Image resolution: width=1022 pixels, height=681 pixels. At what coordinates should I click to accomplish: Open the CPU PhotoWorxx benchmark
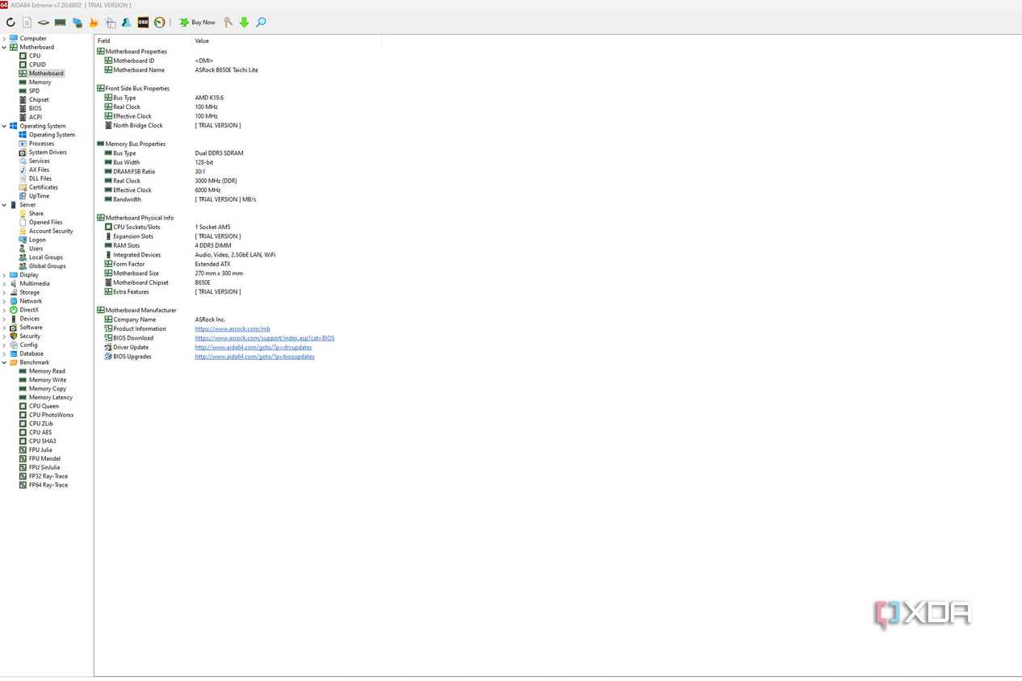point(51,416)
